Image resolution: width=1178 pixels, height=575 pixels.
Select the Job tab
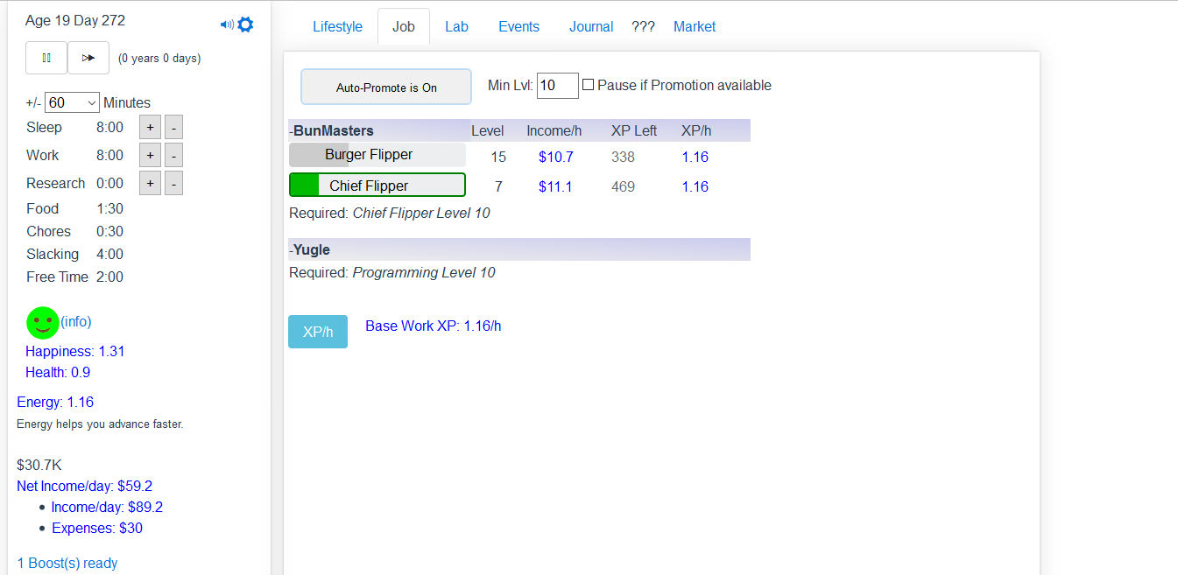[404, 26]
